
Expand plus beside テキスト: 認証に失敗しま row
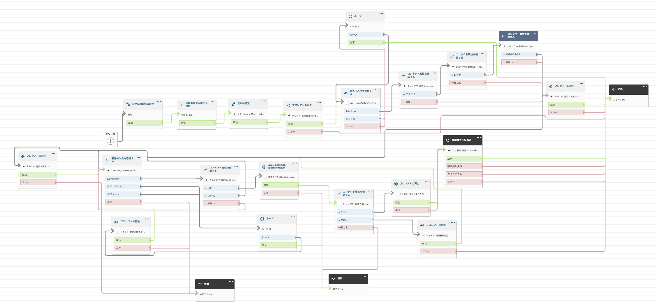point(552,96)
